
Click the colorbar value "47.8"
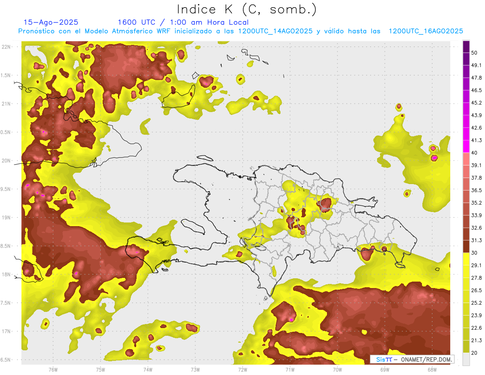(476, 78)
